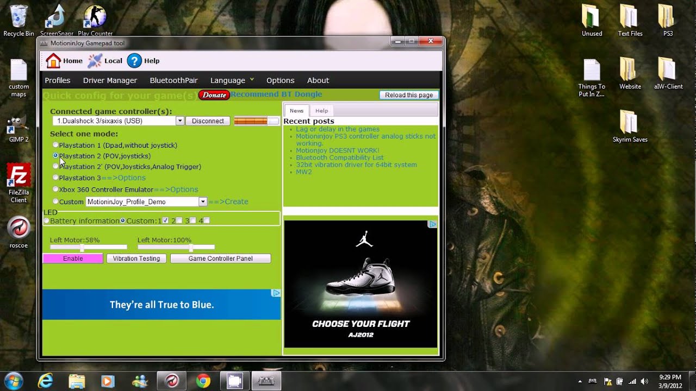
Task: Open Windows Explorer from taskbar
Action: pos(77,381)
